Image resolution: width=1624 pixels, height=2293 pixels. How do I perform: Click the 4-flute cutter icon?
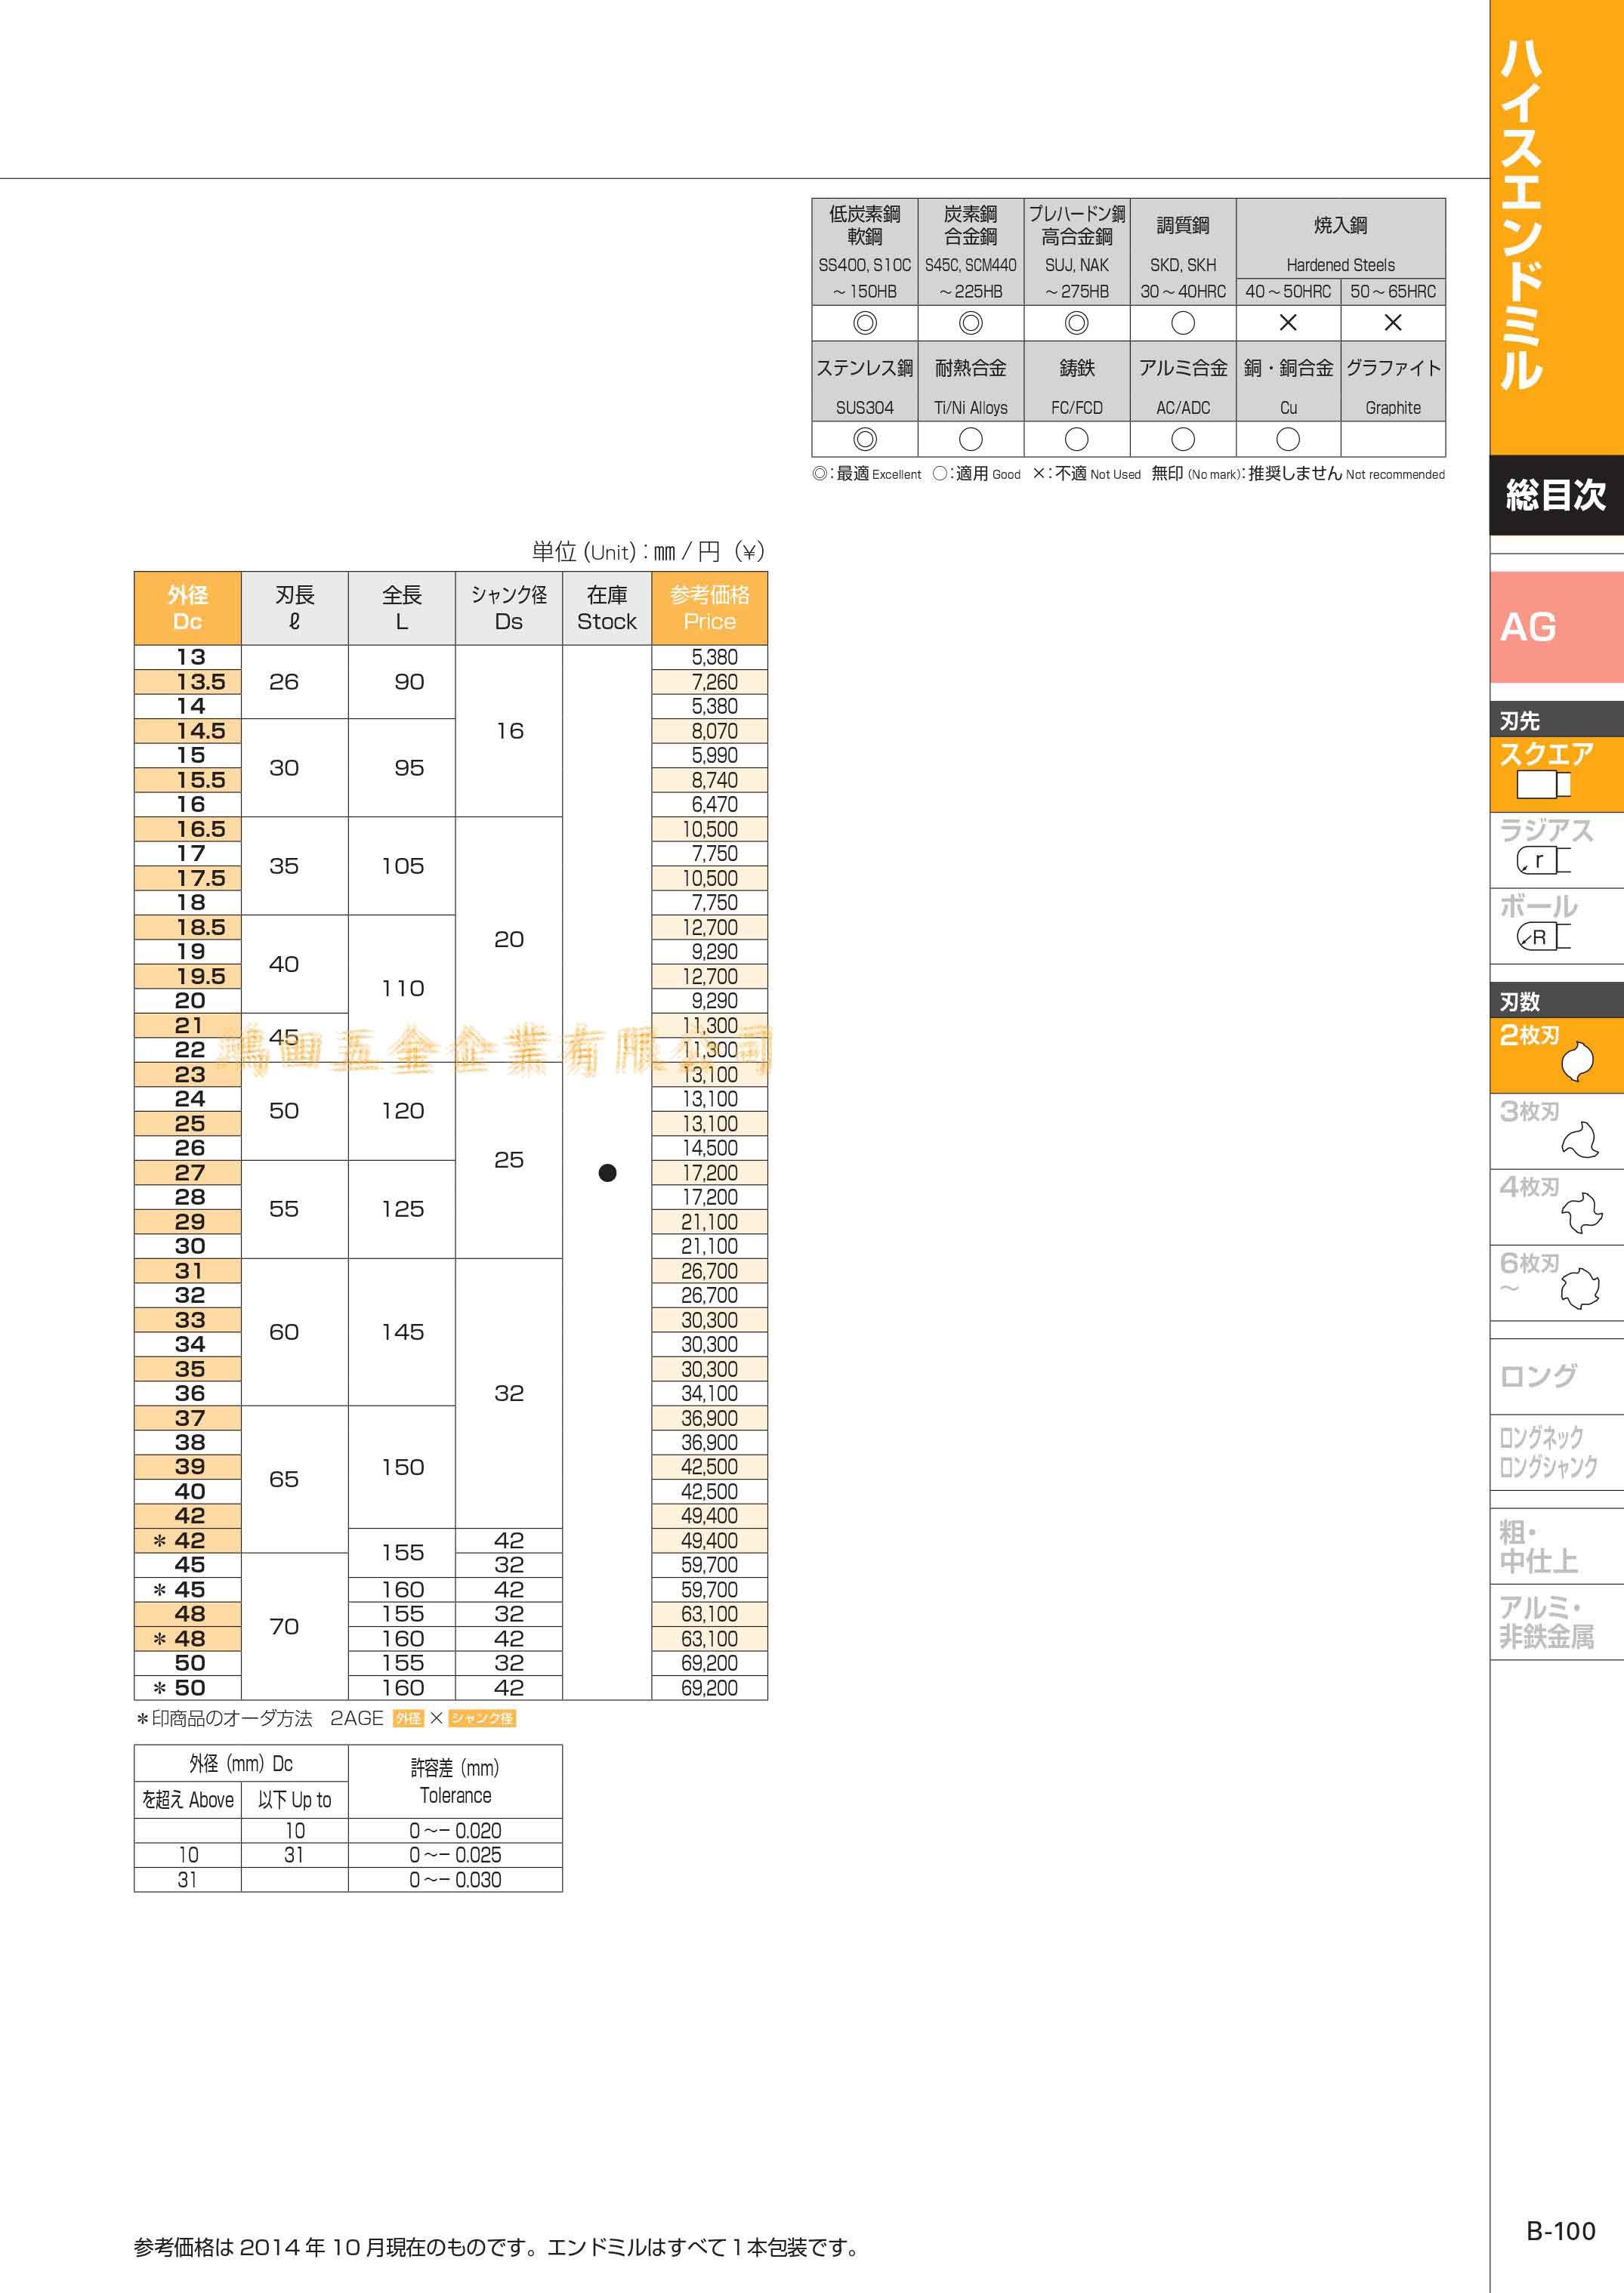pyautogui.click(x=1581, y=1214)
